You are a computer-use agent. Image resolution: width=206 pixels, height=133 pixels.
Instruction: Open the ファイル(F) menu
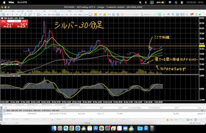click(9, 11)
